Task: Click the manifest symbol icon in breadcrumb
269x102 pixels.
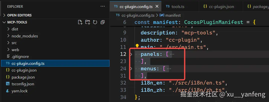Action: pyautogui.click(x=162, y=15)
